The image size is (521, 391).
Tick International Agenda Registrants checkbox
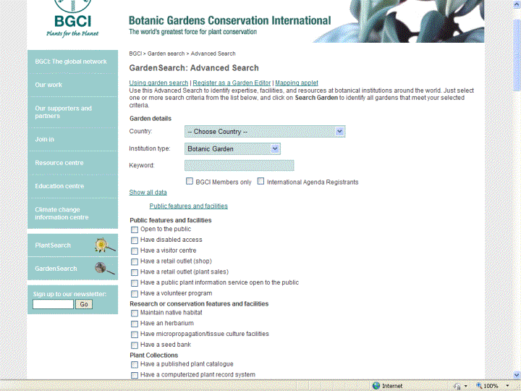coord(260,181)
